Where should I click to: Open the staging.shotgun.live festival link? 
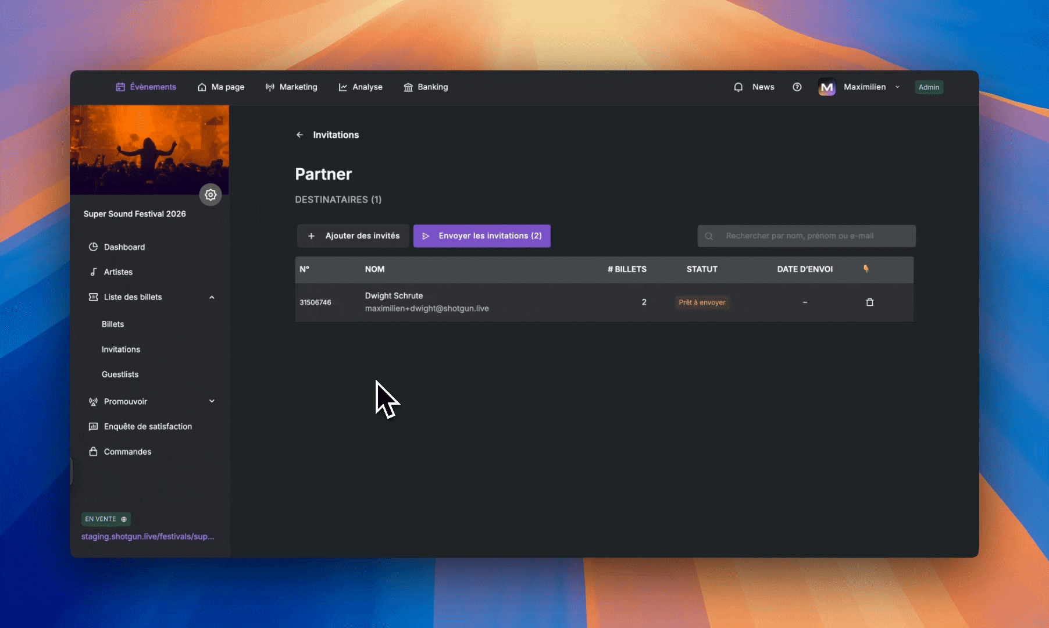148,536
